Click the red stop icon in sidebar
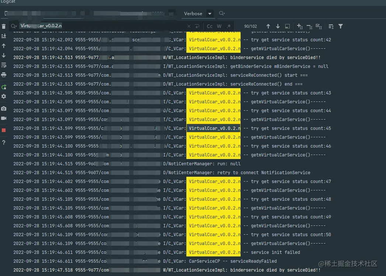Image resolution: width=386 pixels, height=276 pixels. pos(4,130)
